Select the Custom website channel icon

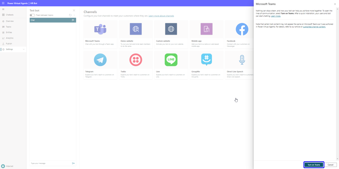171,29
